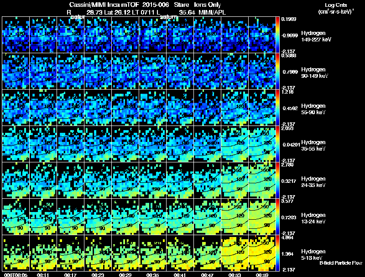Click the '06:29' time label
Screen dimensions: 365x277
pos(125,275)
